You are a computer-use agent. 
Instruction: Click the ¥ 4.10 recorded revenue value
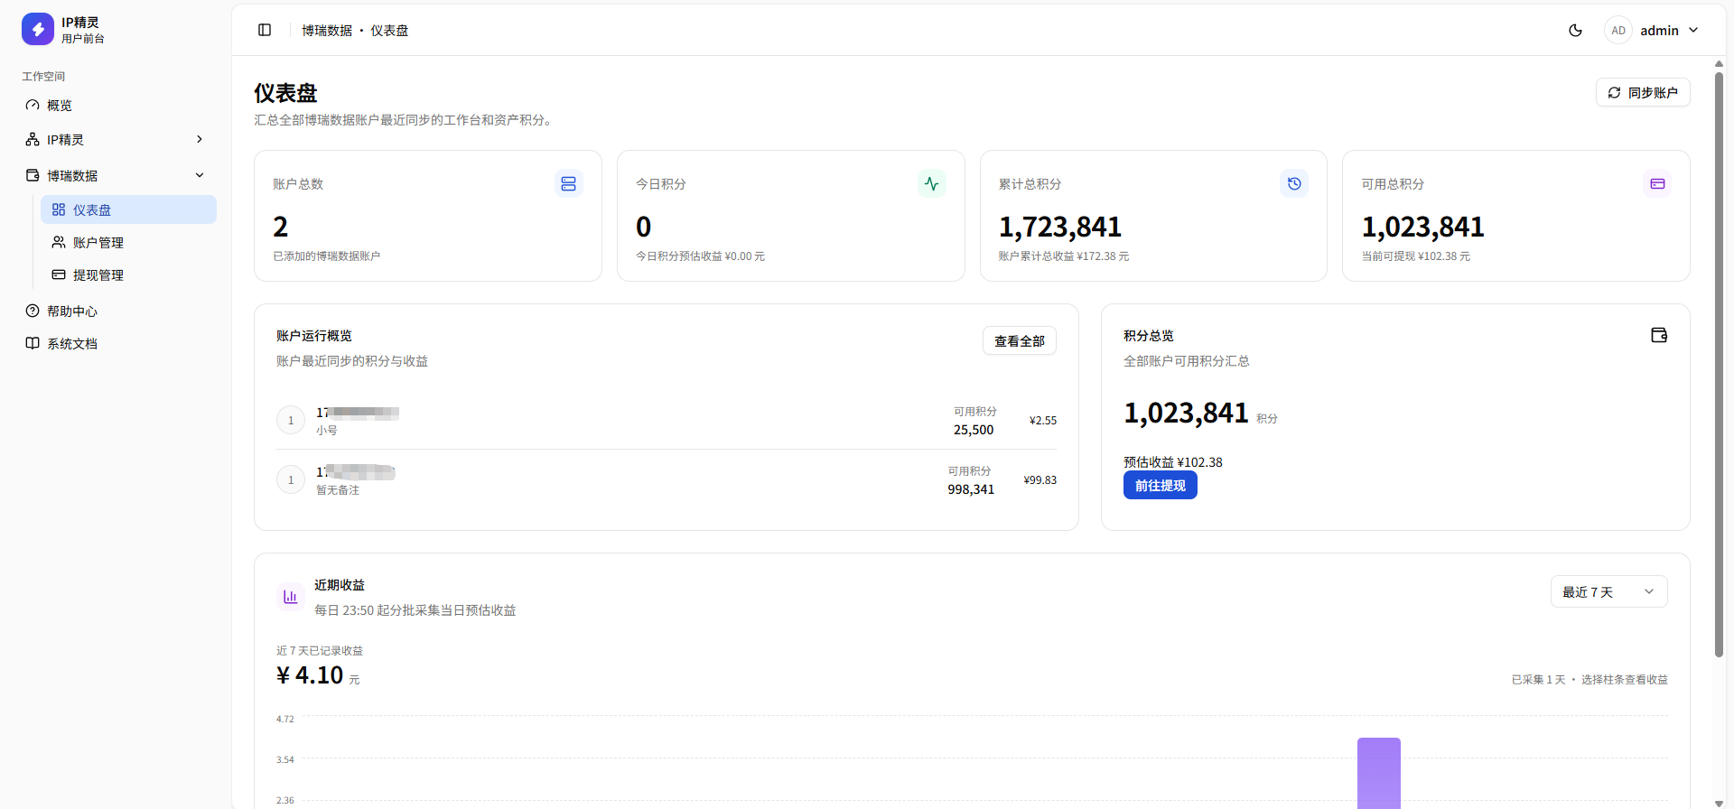click(x=310, y=675)
